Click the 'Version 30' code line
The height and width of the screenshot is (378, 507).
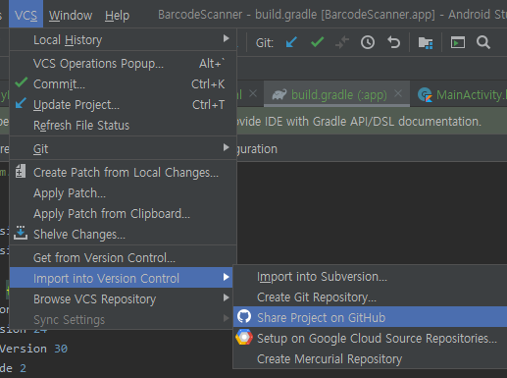(33, 349)
